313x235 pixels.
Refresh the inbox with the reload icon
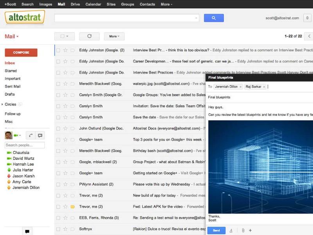pos(90,36)
